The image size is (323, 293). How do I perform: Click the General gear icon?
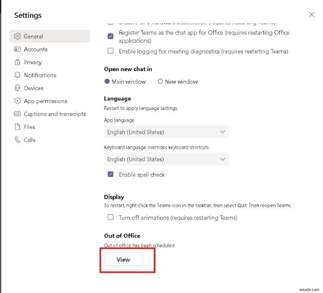pyautogui.click(x=17, y=36)
